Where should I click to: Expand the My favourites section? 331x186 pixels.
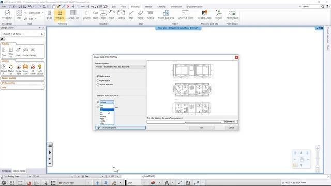point(22,83)
